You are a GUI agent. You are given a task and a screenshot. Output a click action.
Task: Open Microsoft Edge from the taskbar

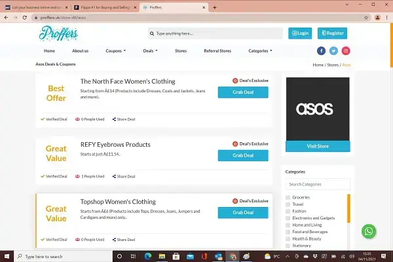click(147, 256)
